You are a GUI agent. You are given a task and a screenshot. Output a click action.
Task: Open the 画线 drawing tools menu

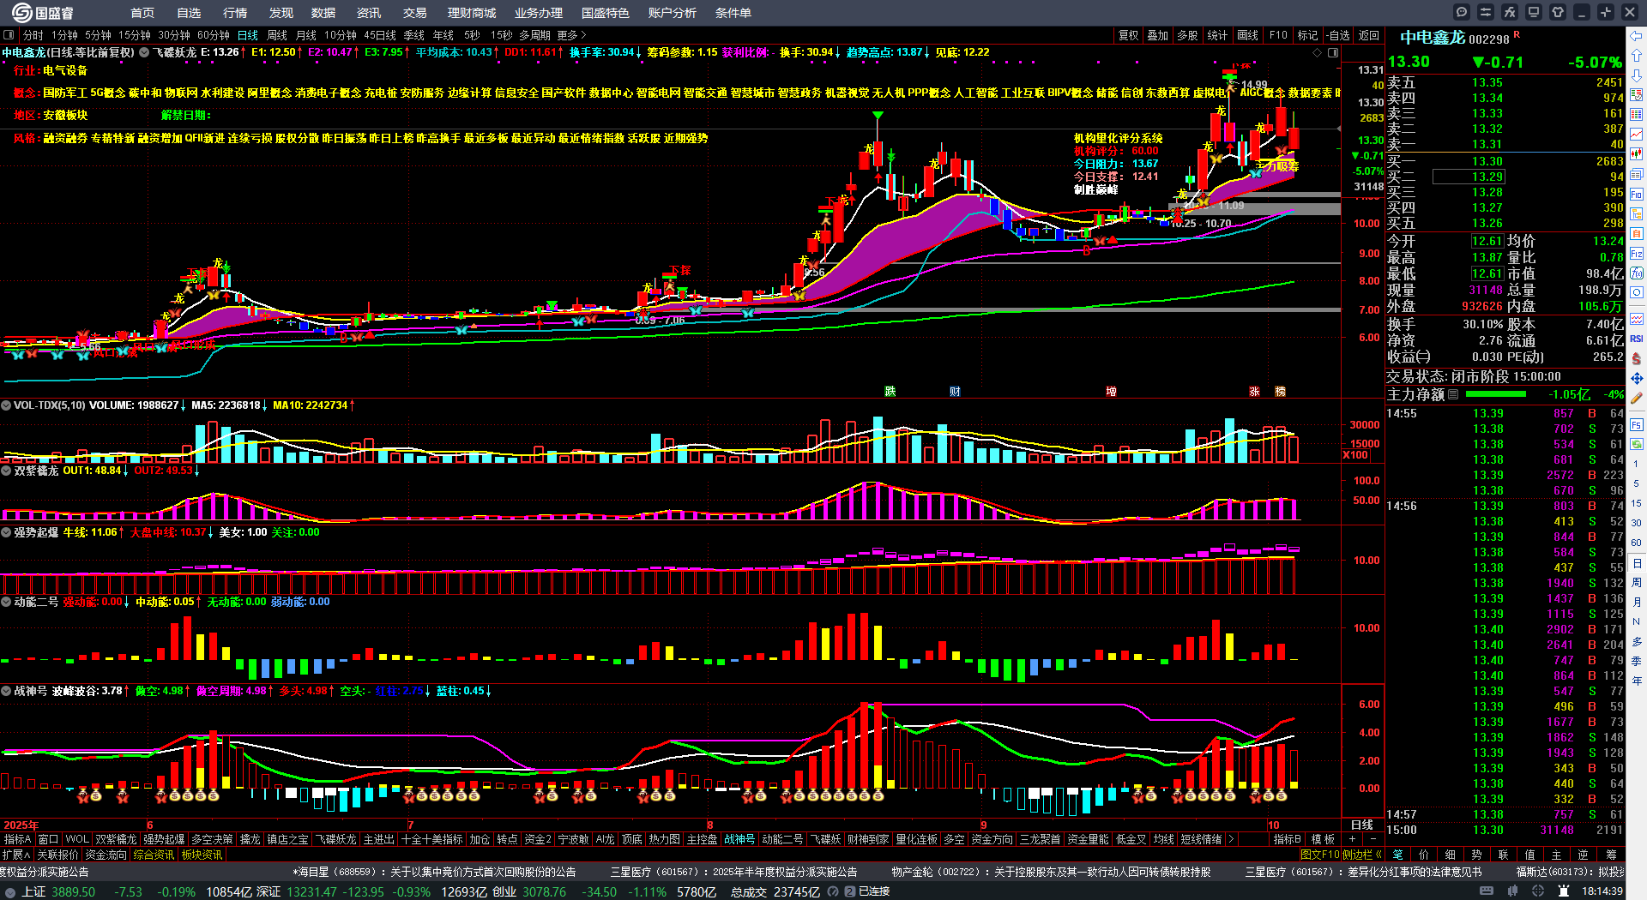coord(1247,35)
